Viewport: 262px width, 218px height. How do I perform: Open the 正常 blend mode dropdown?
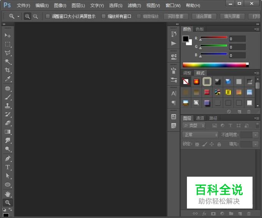[x=201, y=135]
